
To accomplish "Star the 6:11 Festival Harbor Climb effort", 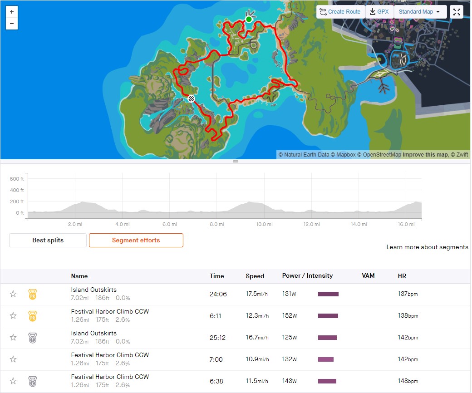I will [x=13, y=316].
